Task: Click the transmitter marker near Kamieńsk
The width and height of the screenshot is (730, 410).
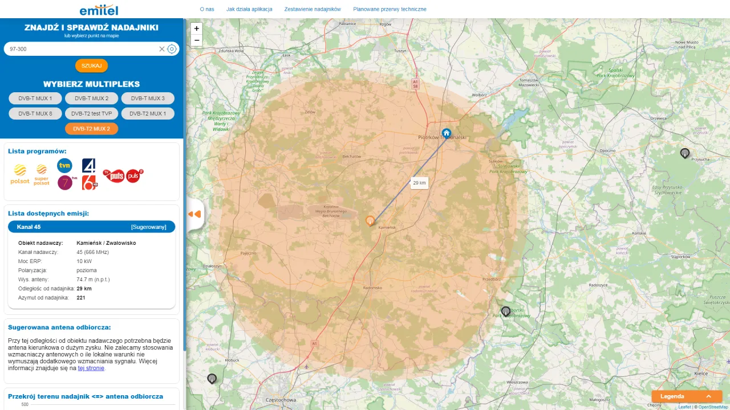Action: pos(370,220)
